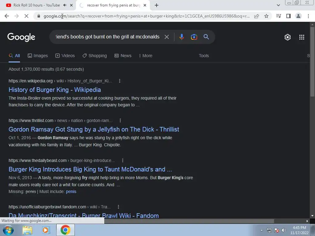Viewport: 315px width, 236px height.
Task: Open options for the Wikipedia result
Action: [x=120, y=81]
